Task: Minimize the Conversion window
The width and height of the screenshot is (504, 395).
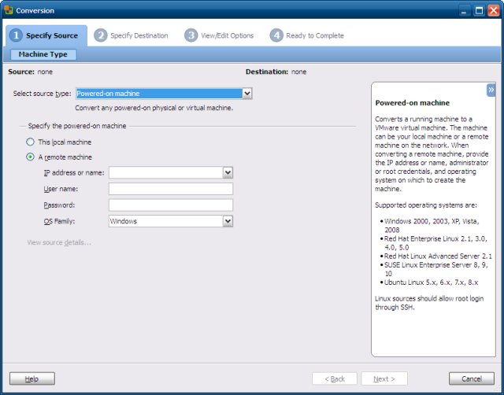Action: point(464,10)
